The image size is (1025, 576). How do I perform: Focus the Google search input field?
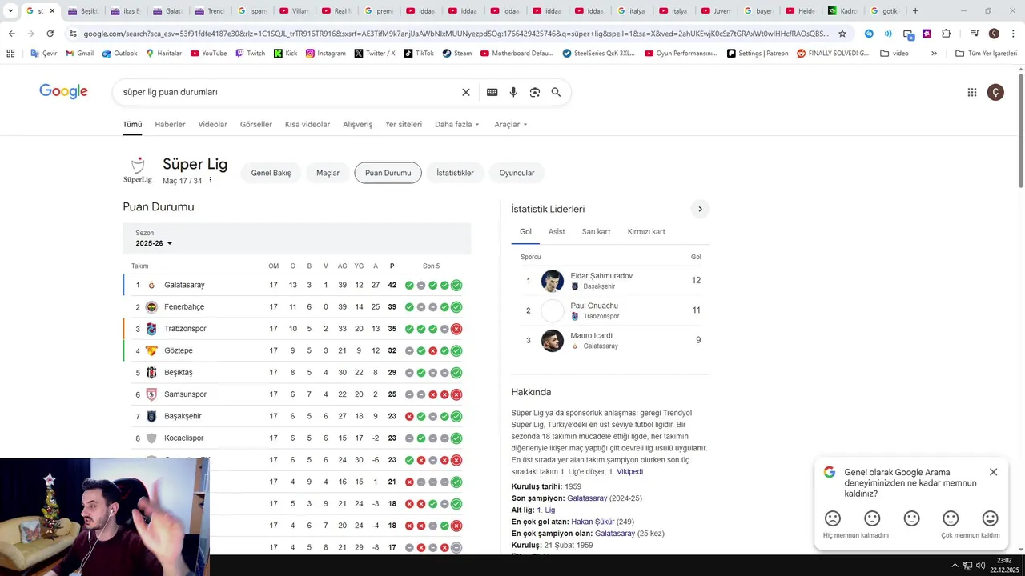[x=288, y=92]
